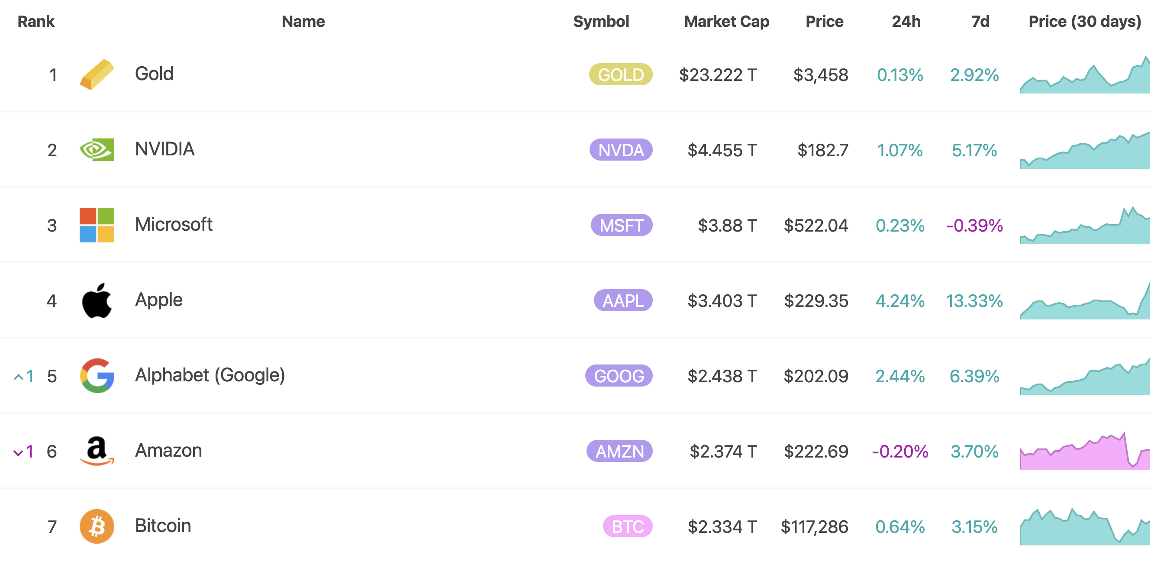Click the Amazon logo icon
This screenshot has width=1167, height=561.
(97, 451)
